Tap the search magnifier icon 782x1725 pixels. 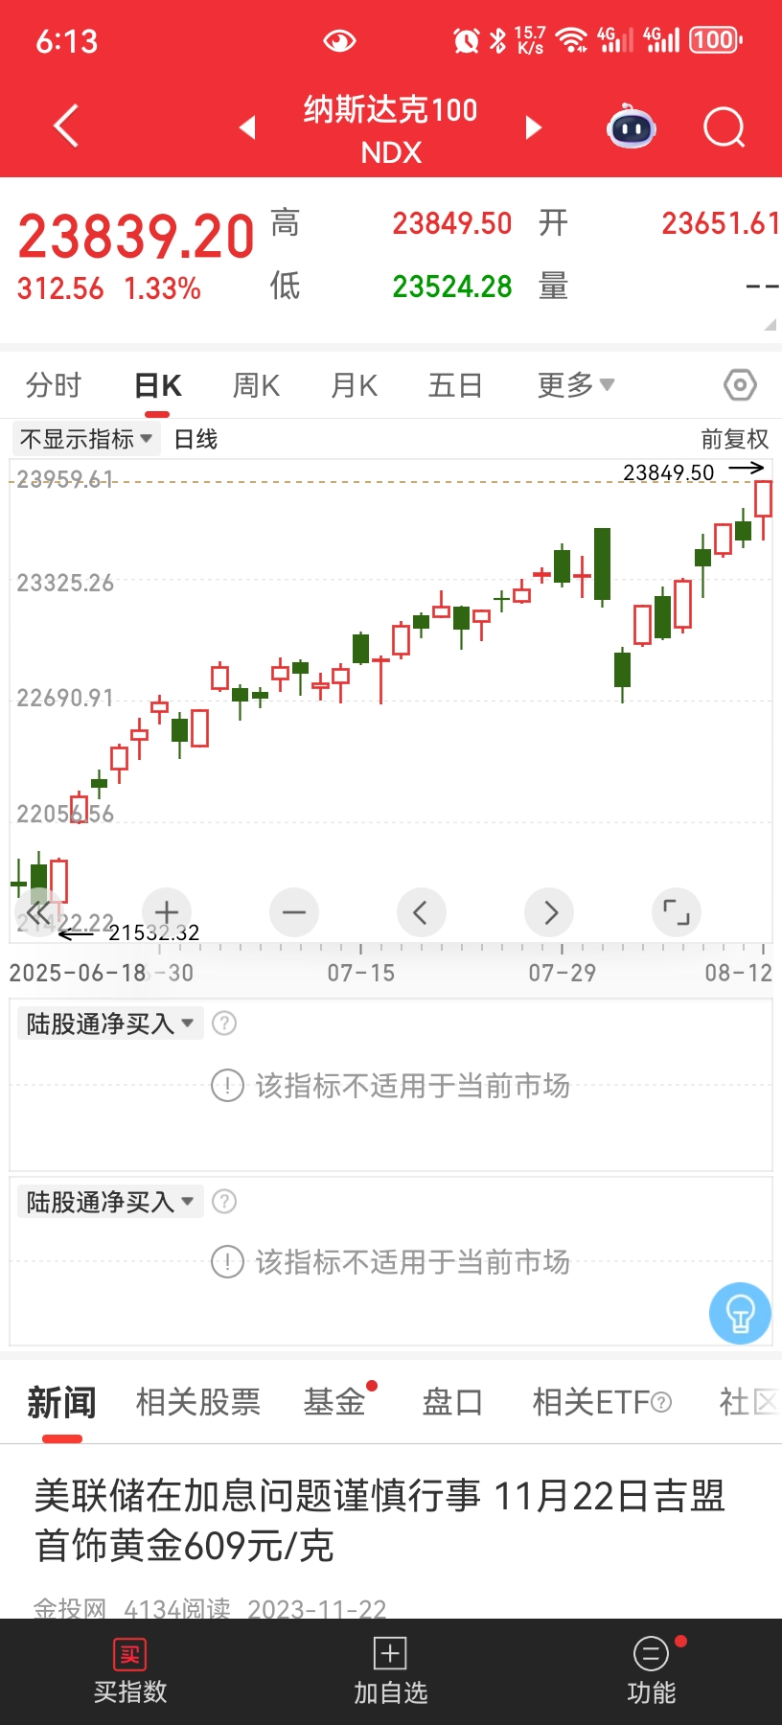(x=724, y=126)
